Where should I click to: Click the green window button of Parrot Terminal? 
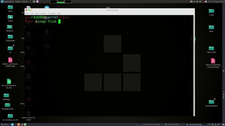[29, 10]
